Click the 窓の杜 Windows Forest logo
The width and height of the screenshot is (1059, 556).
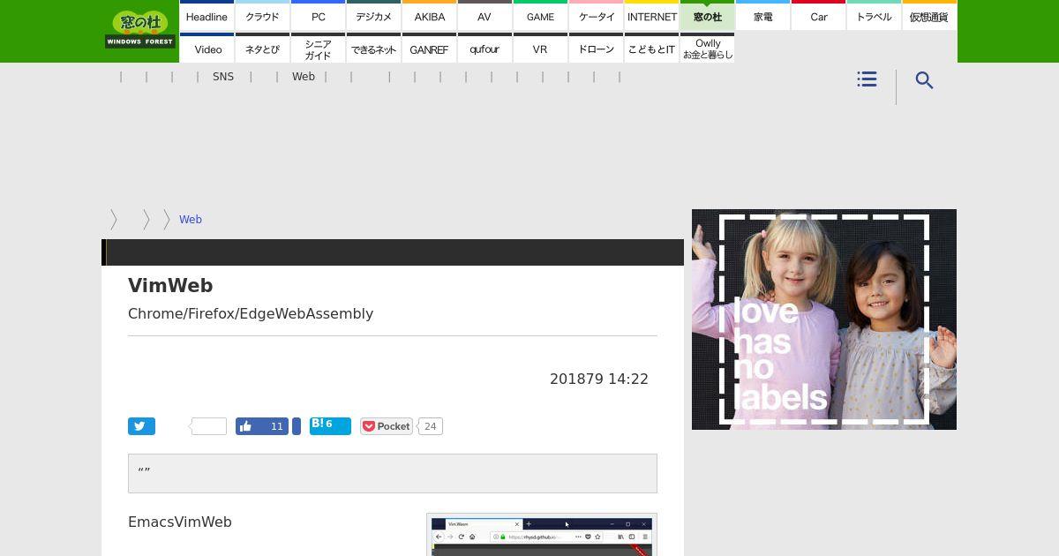pos(140,29)
